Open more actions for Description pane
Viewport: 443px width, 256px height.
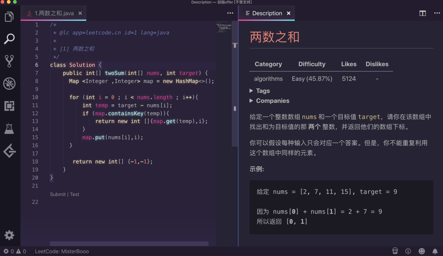(x=437, y=13)
